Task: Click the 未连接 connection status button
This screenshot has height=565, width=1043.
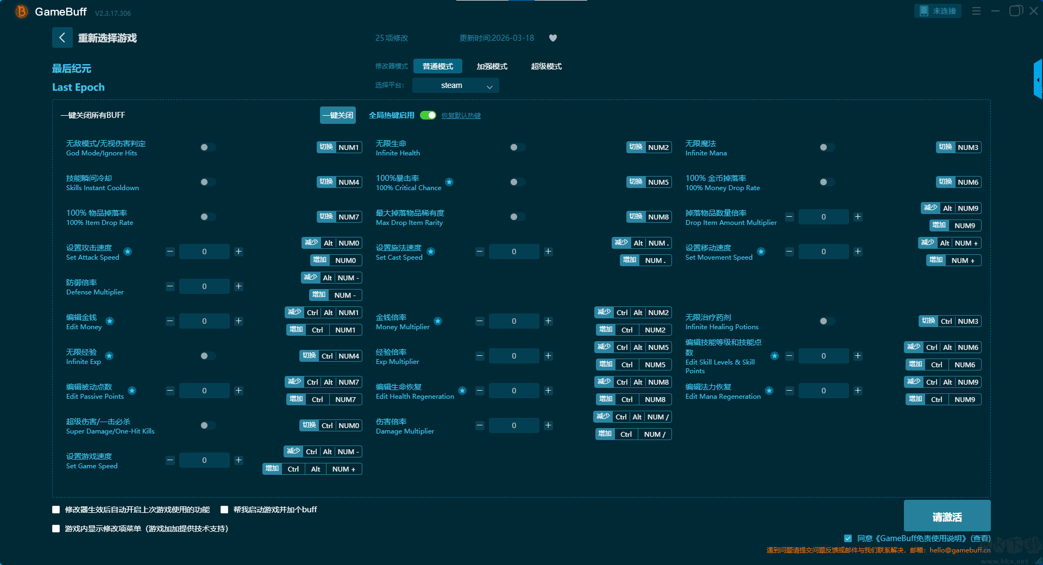Action: click(x=938, y=11)
